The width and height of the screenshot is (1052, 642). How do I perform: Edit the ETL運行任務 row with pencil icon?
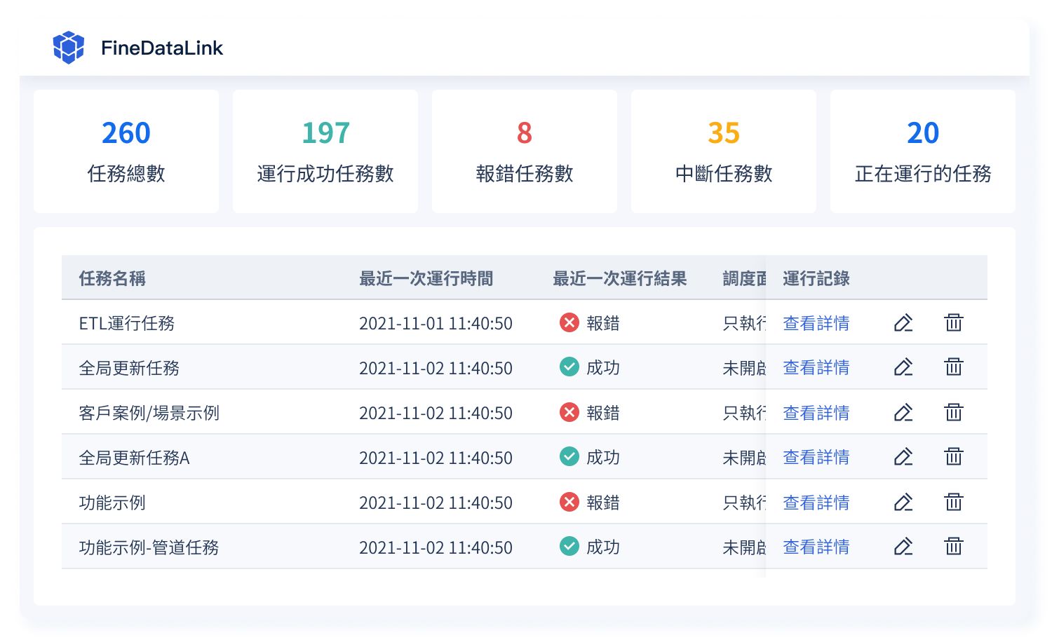[x=903, y=322]
